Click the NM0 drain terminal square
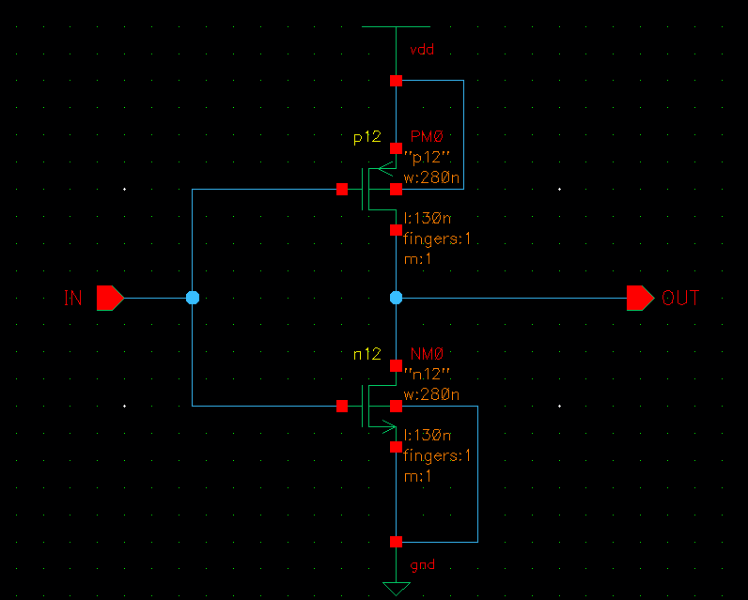748x600 pixels. point(396,366)
